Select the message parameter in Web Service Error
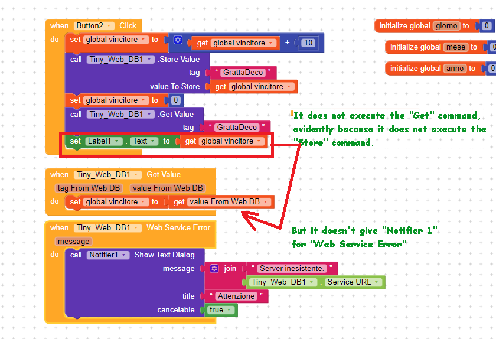Viewport: 496px width, 339px height. coord(73,242)
